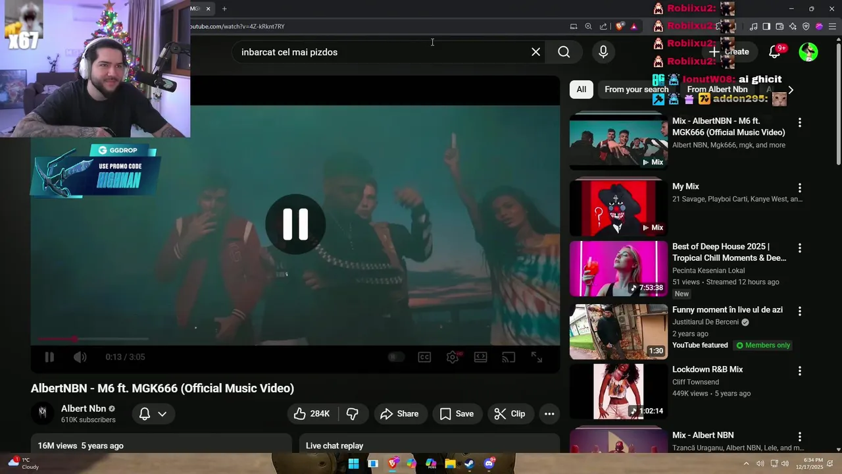
Task: Open options for My Mix
Action: [x=800, y=188]
